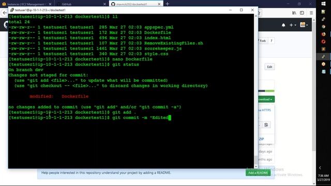Open Opera browser from the taskbar
The image size is (331, 186).
(323, 41)
